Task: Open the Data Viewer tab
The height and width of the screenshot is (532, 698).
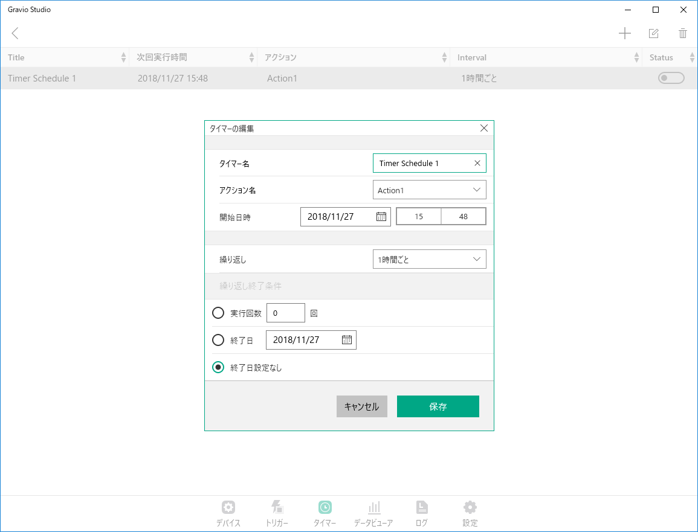Action: (x=373, y=513)
